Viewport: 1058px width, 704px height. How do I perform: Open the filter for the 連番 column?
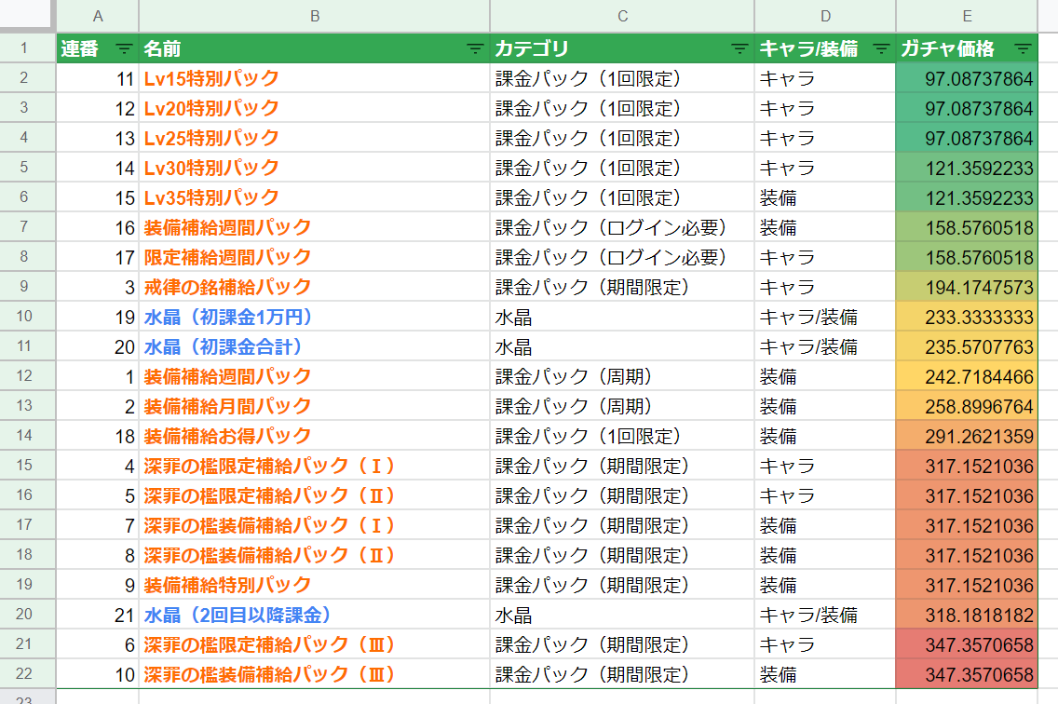click(123, 48)
